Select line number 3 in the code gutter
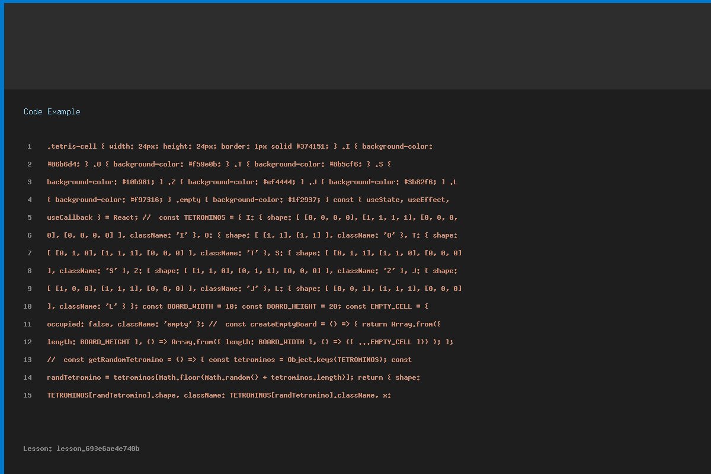 (29, 182)
